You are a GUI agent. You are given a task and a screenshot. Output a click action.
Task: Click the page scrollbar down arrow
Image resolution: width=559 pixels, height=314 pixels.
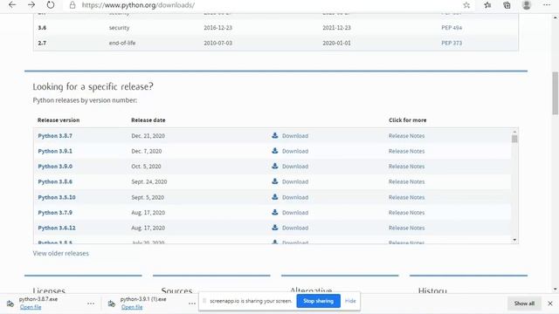(x=556, y=289)
